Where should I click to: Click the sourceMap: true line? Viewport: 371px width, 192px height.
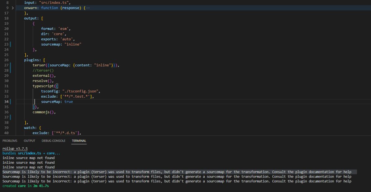pos(57,101)
